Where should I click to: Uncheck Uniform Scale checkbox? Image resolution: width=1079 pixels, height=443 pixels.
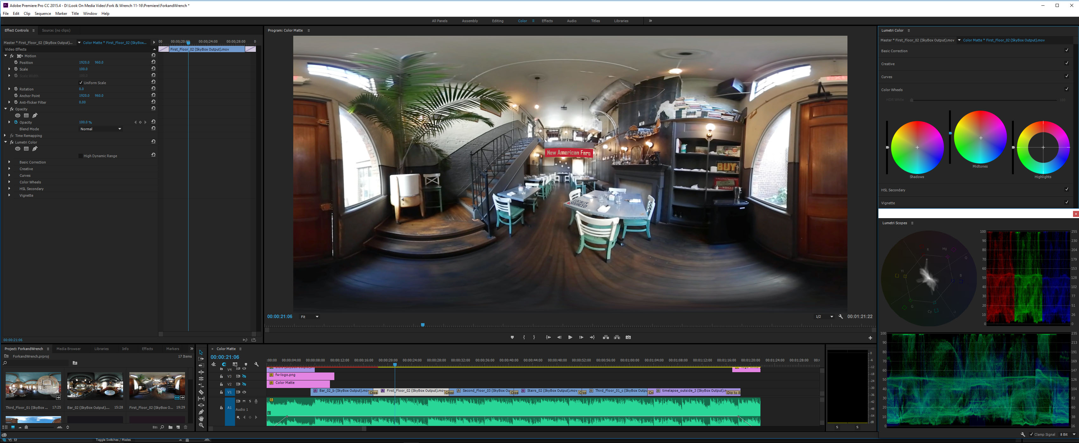[x=81, y=83]
